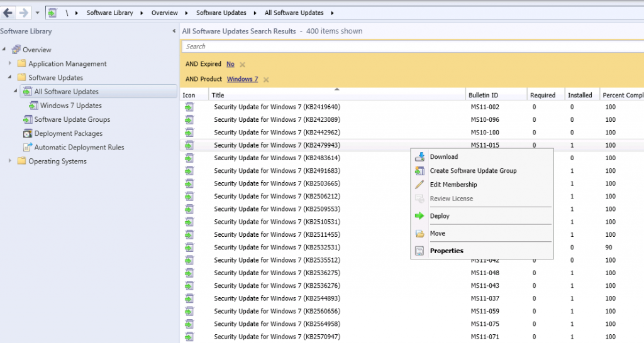644x343 pixels.
Task: Choose Create Software Update Group menu item
Action: pos(473,171)
